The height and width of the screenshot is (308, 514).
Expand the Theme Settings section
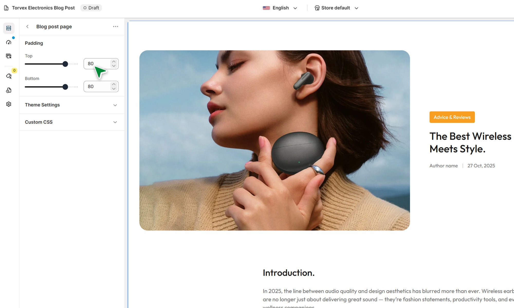(x=72, y=105)
